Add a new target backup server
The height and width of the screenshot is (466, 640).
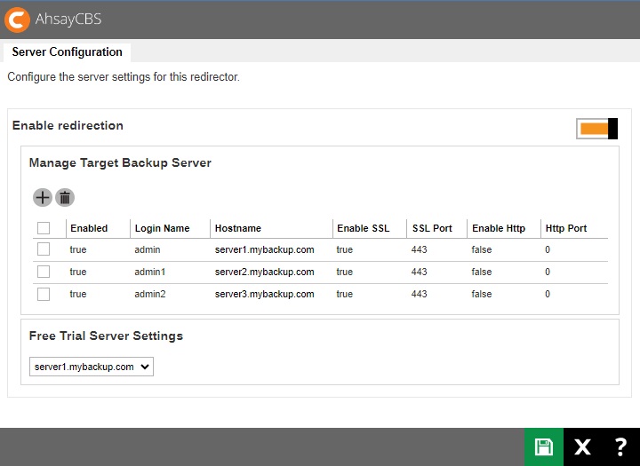click(43, 198)
